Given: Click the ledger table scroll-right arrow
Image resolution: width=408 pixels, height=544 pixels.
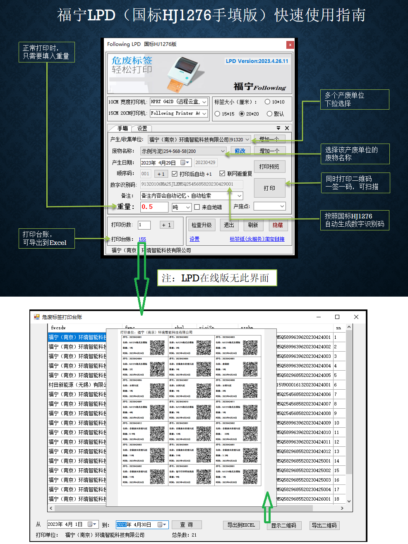Looking at the screenshot, I should click(342, 508).
